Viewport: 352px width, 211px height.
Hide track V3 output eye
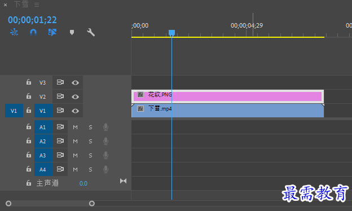(x=75, y=82)
